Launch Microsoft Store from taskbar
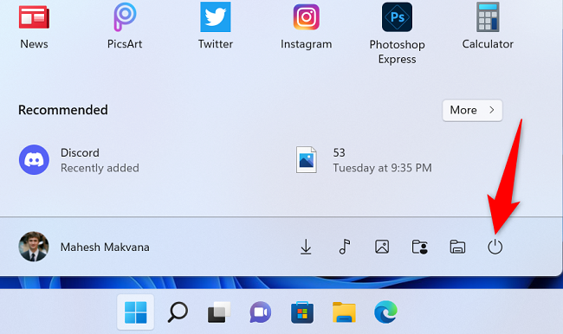The height and width of the screenshot is (334, 563). [x=302, y=312]
